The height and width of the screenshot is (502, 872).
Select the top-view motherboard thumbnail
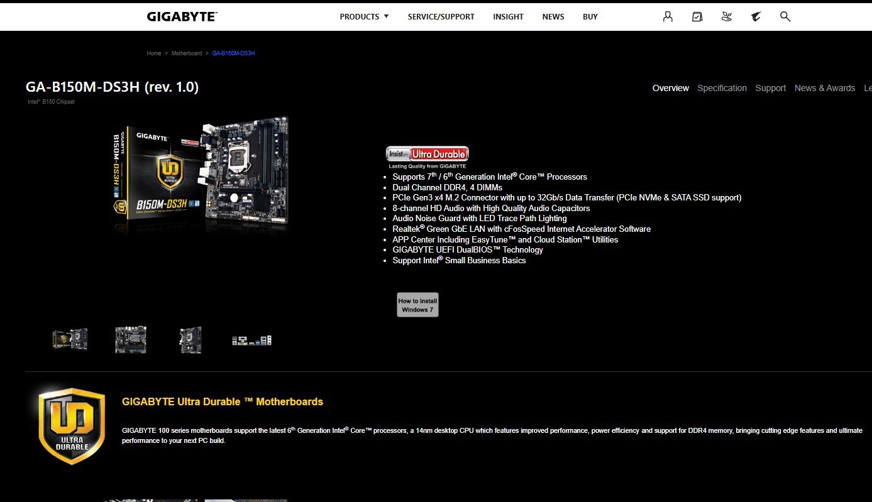click(131, 339)
